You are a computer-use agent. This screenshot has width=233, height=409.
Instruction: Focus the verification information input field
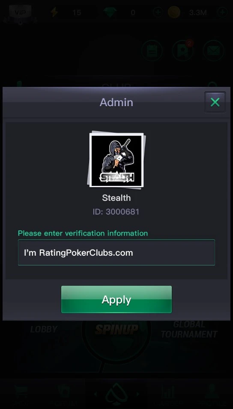pyautogui.click(x=116, y=253)
